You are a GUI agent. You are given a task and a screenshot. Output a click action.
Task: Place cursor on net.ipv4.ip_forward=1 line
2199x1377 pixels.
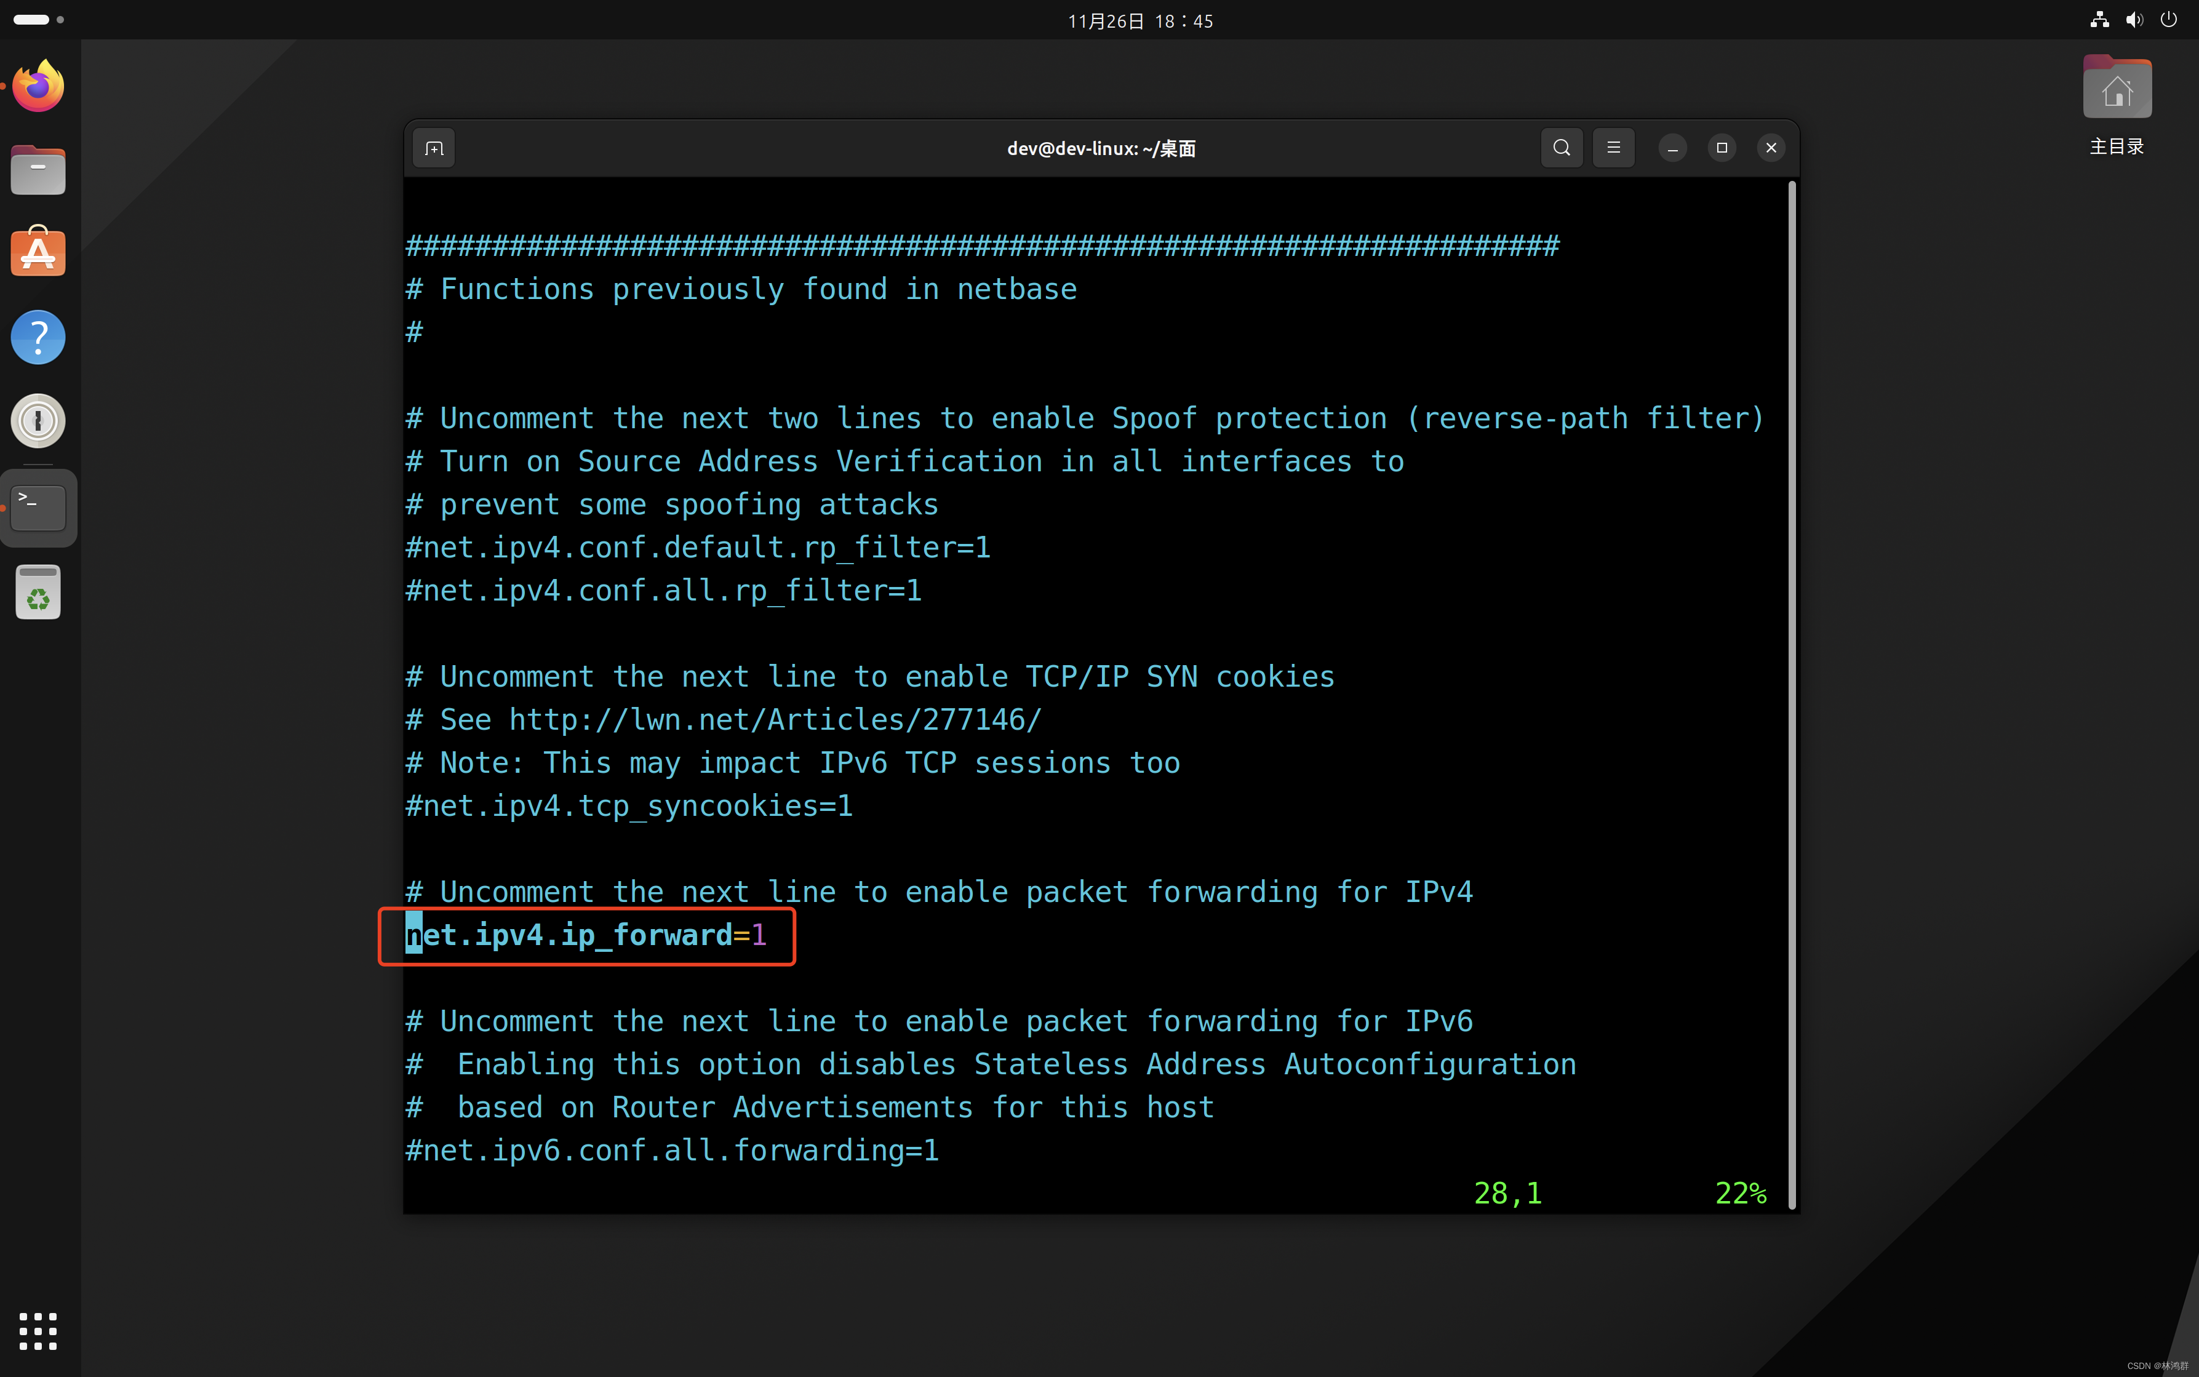tap(586, 935)
